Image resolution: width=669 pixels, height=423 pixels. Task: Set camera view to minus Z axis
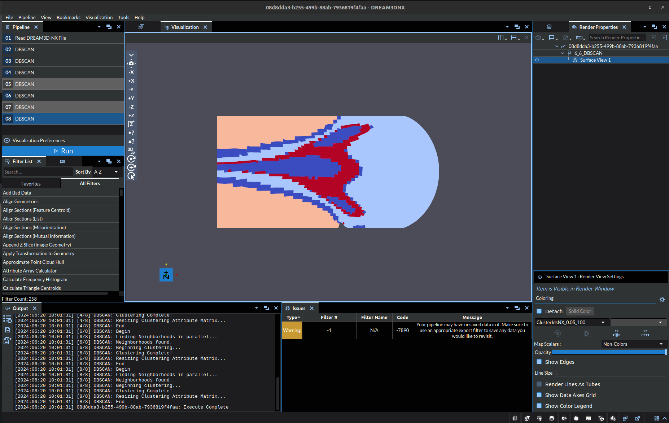tap(131, 107)
